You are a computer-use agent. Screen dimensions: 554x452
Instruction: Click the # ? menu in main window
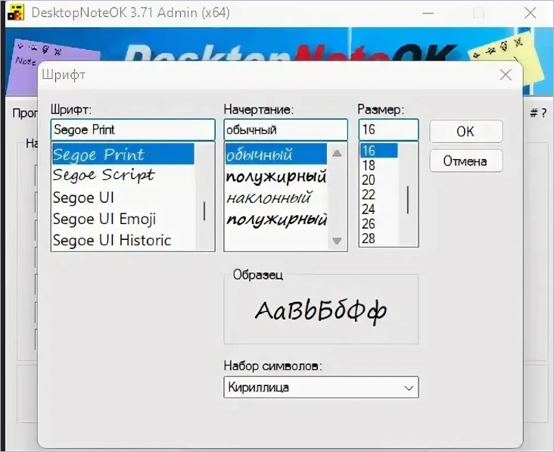tap(538, 113)
